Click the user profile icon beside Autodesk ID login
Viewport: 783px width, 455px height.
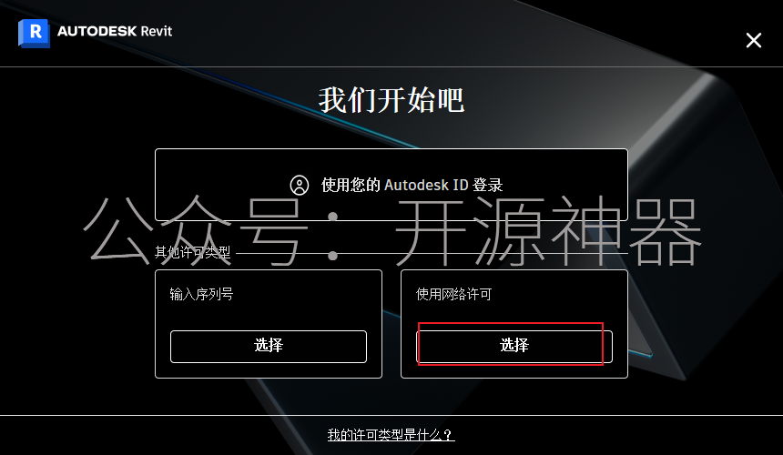point(300,185)
